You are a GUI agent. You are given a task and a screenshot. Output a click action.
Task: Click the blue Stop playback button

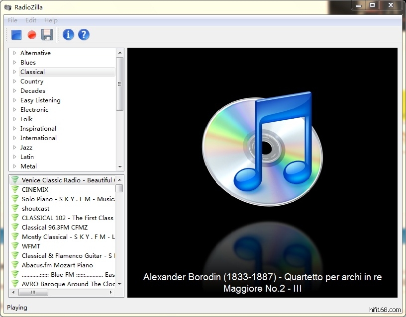coord(16,35)
